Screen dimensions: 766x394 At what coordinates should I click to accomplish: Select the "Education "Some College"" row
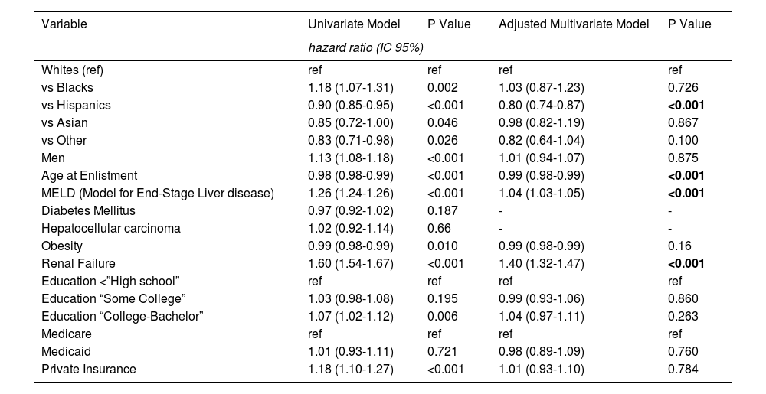pyautogui.click(x=113, y=298)
